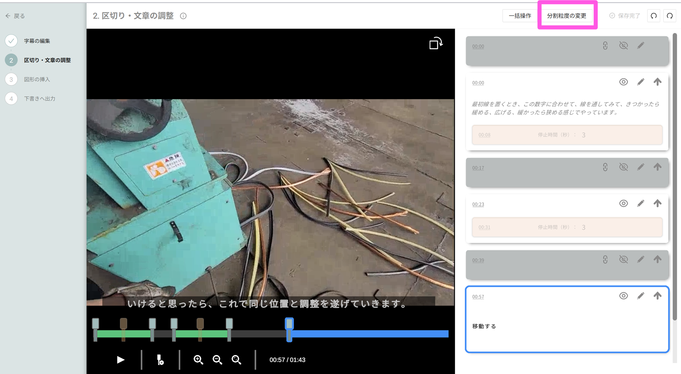Click the undo button at top right
681x374 pixels.
click(x=653, y=16)
